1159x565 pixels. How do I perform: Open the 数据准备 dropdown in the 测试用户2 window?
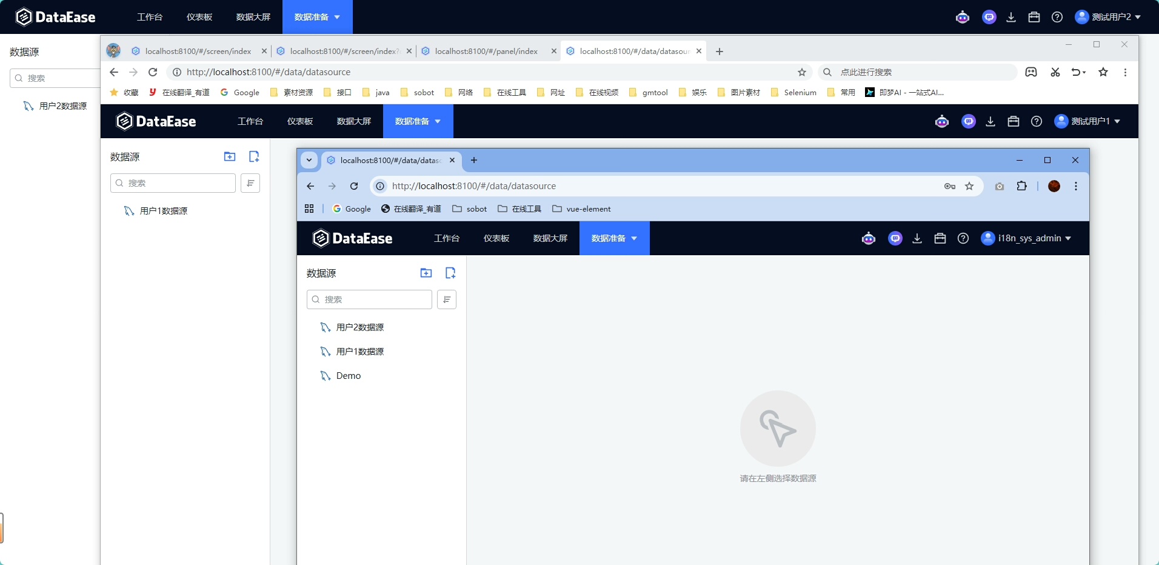click(x=318, y=17)
